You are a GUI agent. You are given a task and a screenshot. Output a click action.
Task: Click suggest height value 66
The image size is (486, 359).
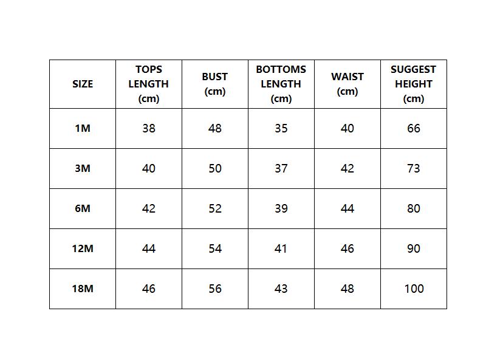(414, 128)
